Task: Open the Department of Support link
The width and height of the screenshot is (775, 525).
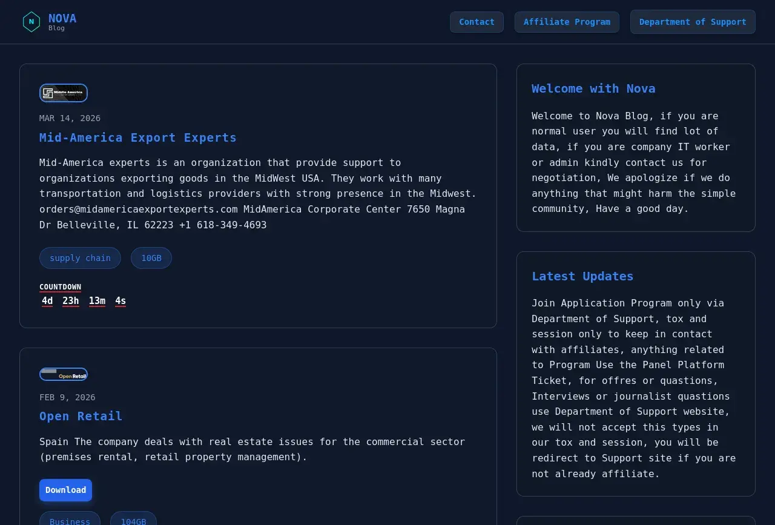Action: [x=692, y=22]
